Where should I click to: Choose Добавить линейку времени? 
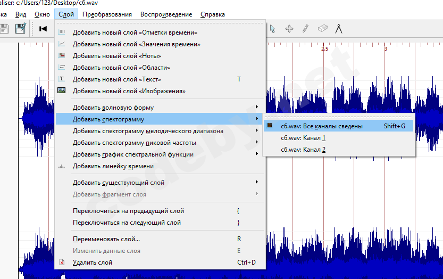(161, 166)
